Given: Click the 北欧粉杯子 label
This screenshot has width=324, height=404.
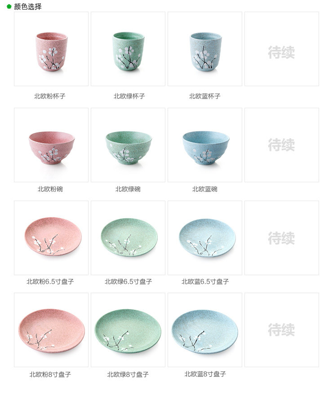Looking at the screenshot, I should (50, 96).
